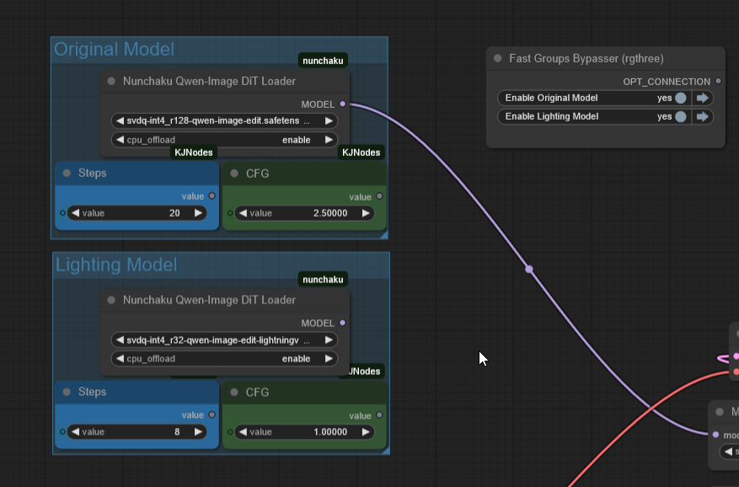Click value output slot of Lighting Model CFG
739x487 pixels.
point(379,415)
